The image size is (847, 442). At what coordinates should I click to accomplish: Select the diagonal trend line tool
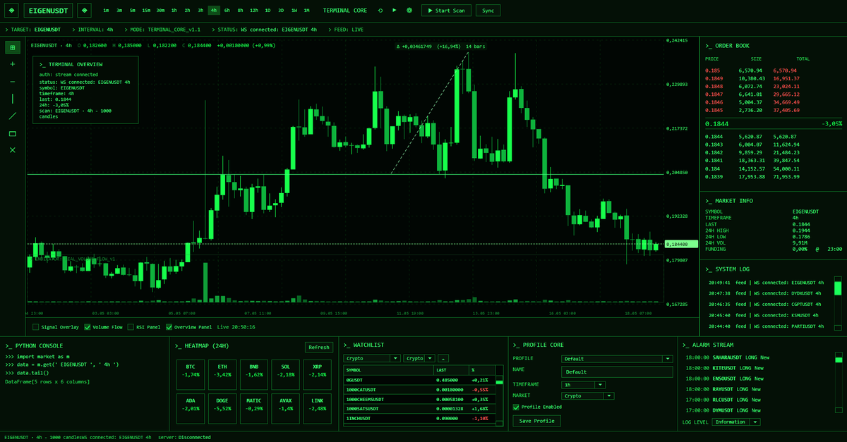coord(13,116)
